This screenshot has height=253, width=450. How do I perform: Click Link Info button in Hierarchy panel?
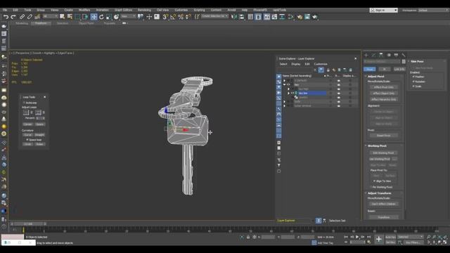(x=399, y=69)
